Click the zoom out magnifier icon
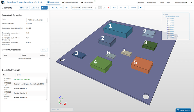This screenshot has width=194, height=112. point(57,8)
